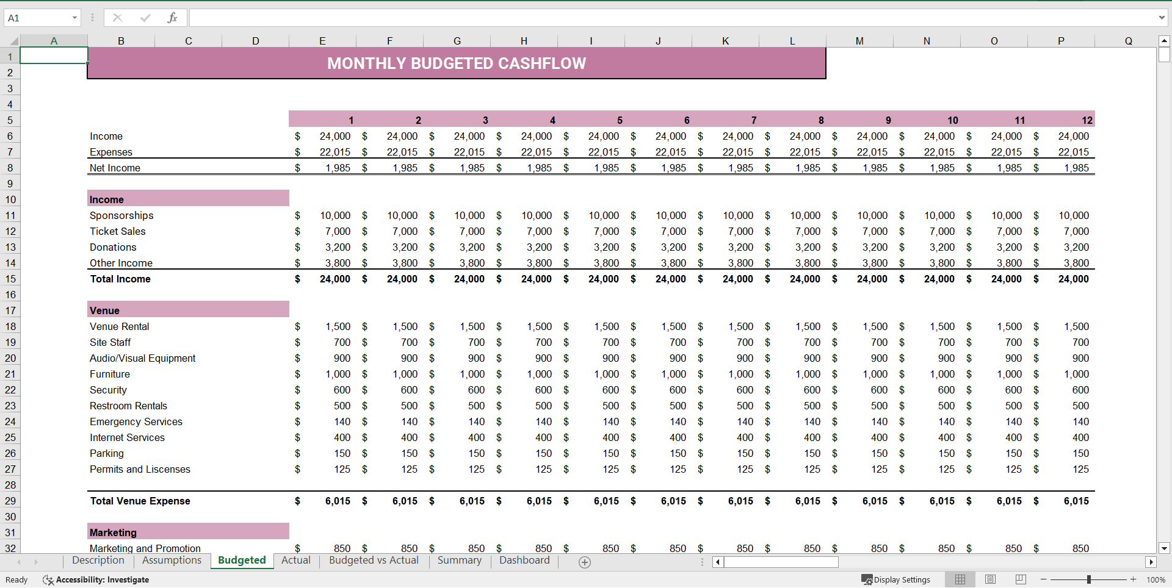Click the Marketing and Promotion label
The image size is (1172, 588).
click(x=145, y=548)
